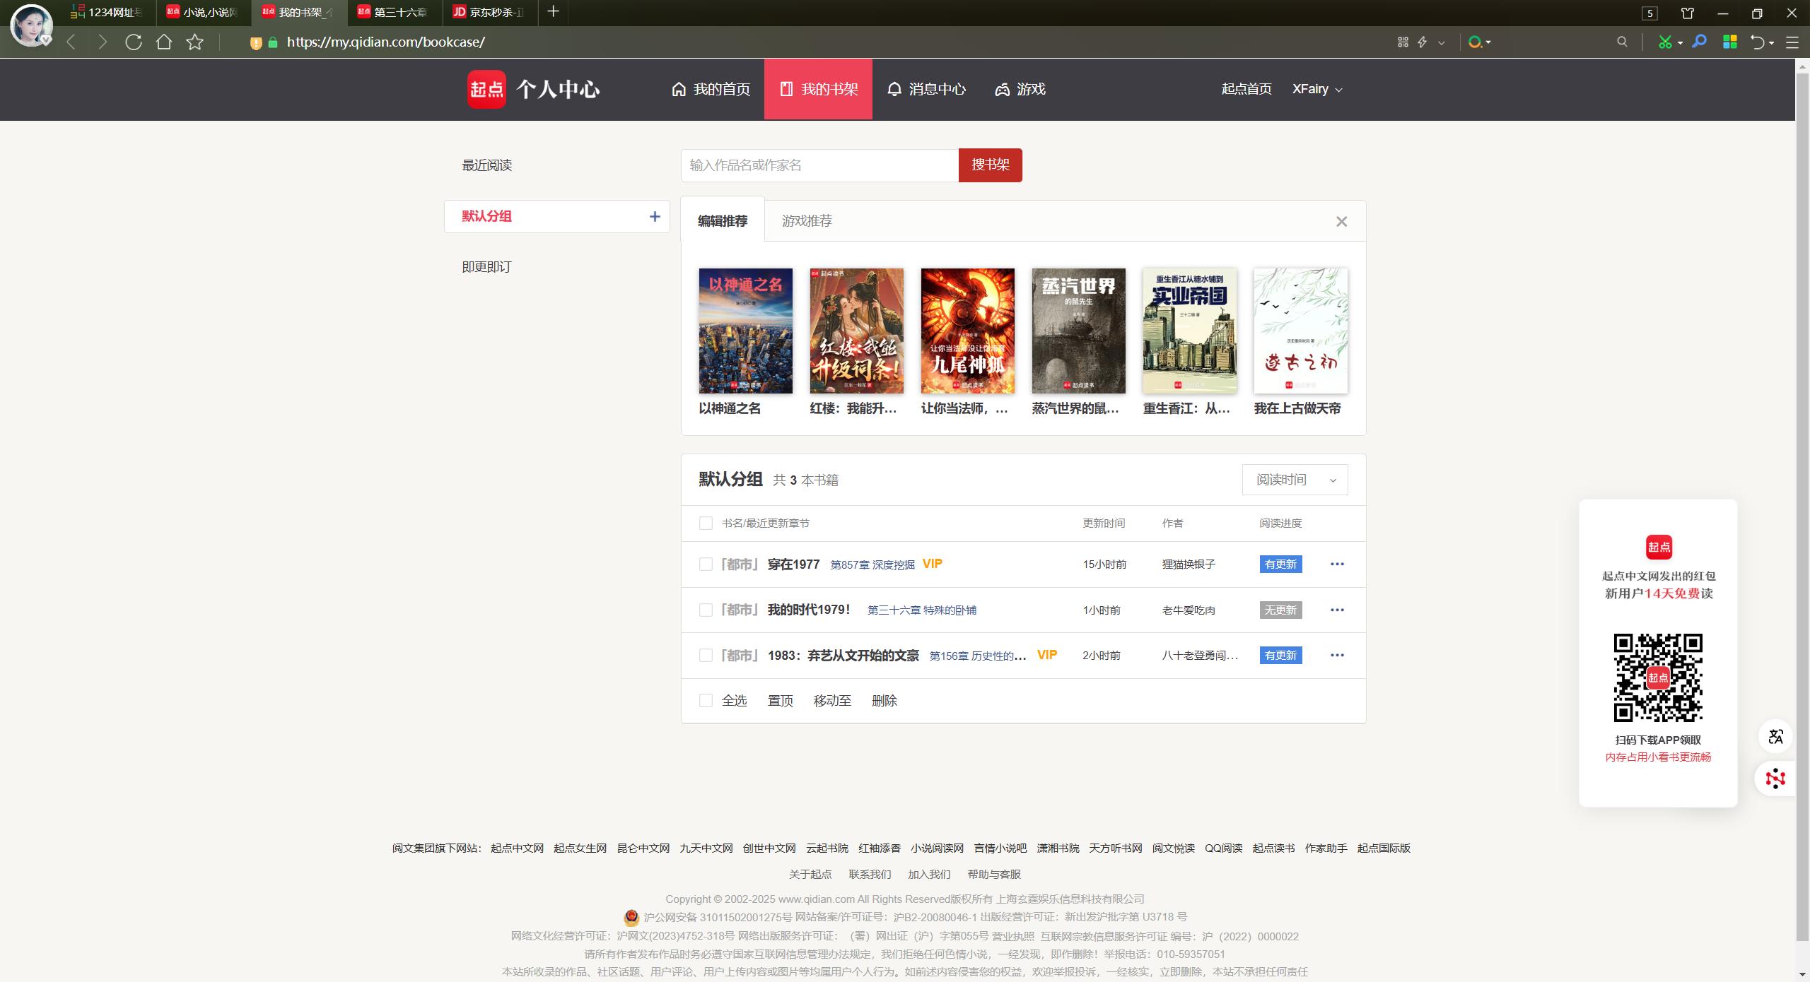The width and height of the screenshot is (1810, 982).
Task: Open more options for 穿在1977
Action: [x=1337, y=564]
